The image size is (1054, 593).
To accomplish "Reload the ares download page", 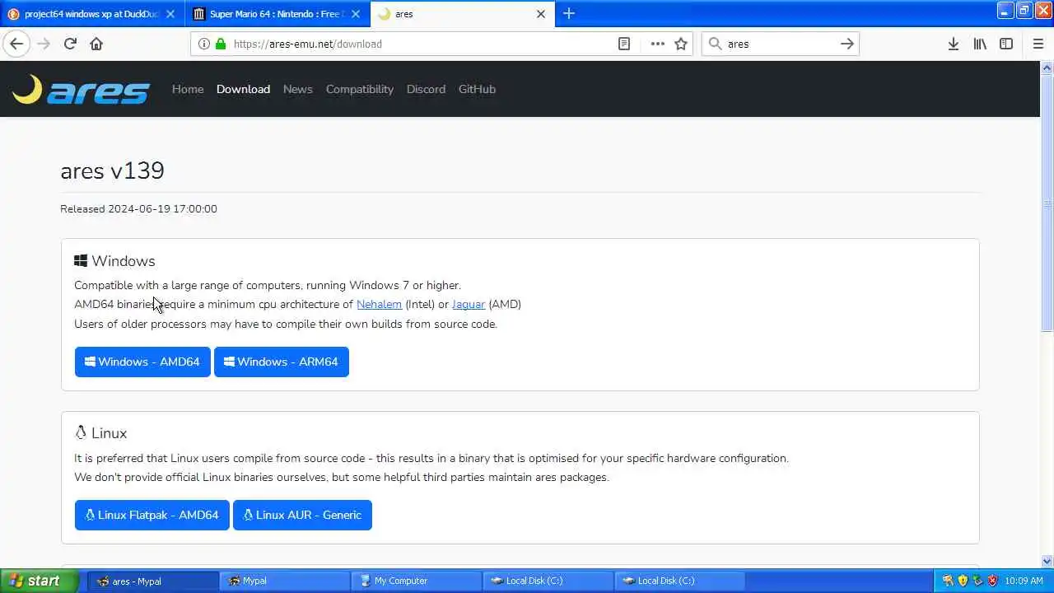I will click(70, 44).
